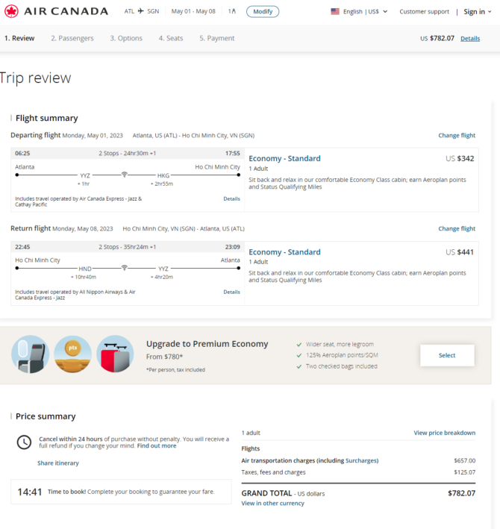Click the passenger count icon in header
This screenshot has height=529, width=500.
(232, 11)
